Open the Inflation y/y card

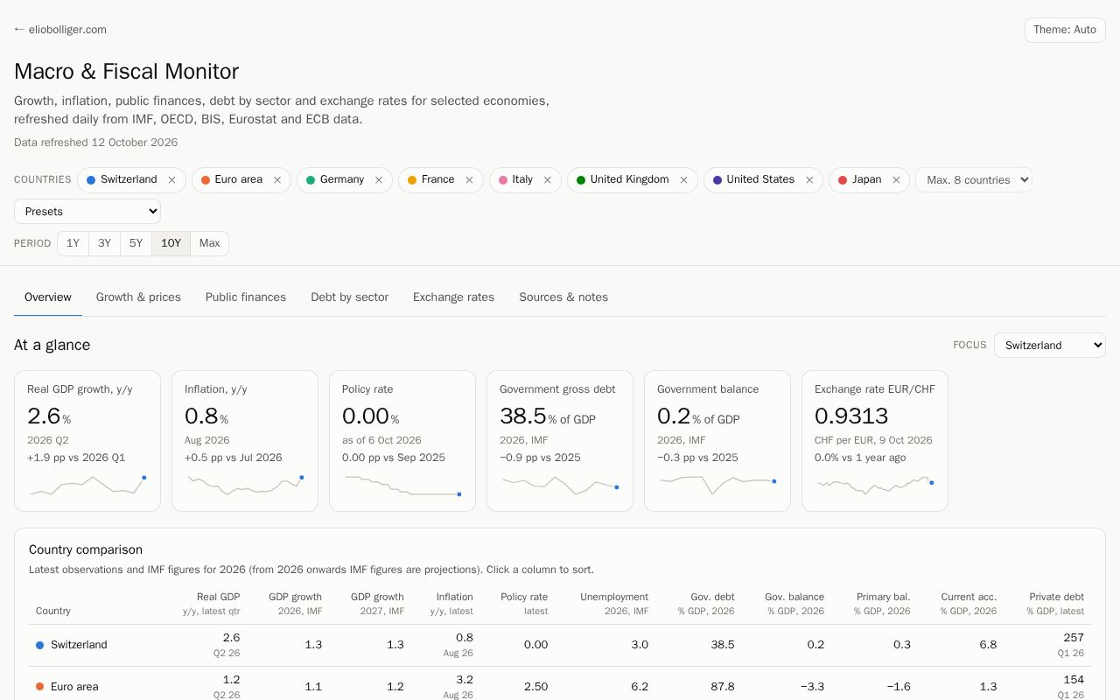pyautogui.click(x=245, y=441)
